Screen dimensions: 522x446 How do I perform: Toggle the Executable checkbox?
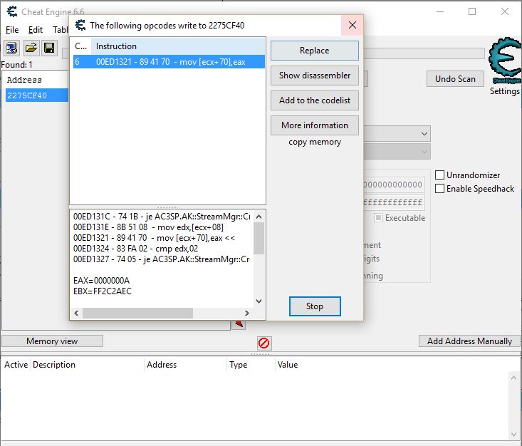(x=378, y=218)
